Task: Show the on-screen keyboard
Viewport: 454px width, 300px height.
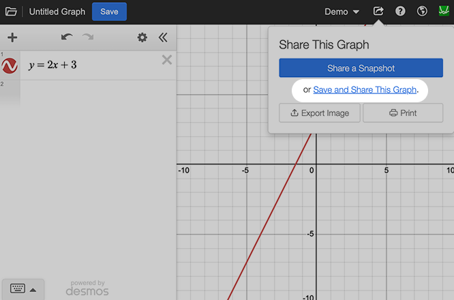Action: click(x=22, y=289)
